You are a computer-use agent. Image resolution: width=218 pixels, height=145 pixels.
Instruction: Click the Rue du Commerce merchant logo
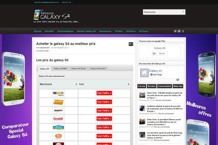click(58, 128)
